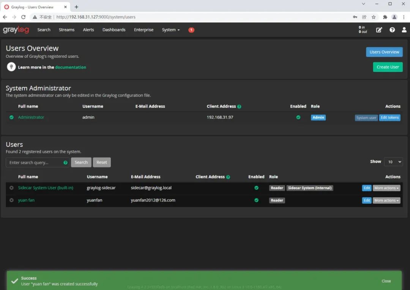Open Chrome tab search chevron

[x=363, y=4]
